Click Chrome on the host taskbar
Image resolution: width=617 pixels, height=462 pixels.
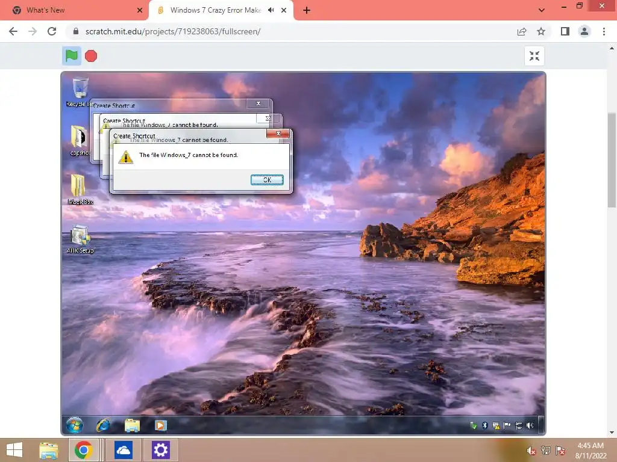coord(83,450)
